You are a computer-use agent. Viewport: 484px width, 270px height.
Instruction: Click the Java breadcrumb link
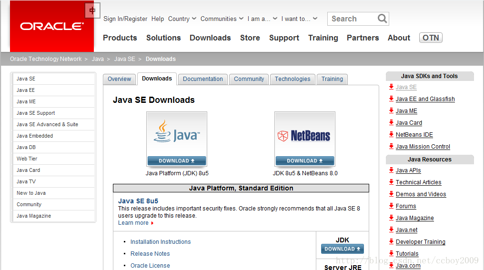tap(98, 59)
